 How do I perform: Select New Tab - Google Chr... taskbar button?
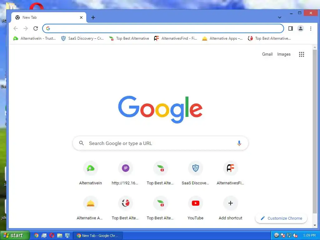point(98,236)
